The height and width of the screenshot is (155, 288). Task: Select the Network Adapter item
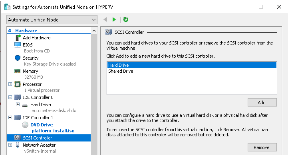(39, 145)
